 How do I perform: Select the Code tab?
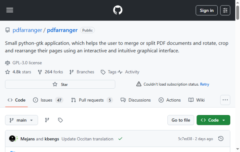[x=16, y=100]
